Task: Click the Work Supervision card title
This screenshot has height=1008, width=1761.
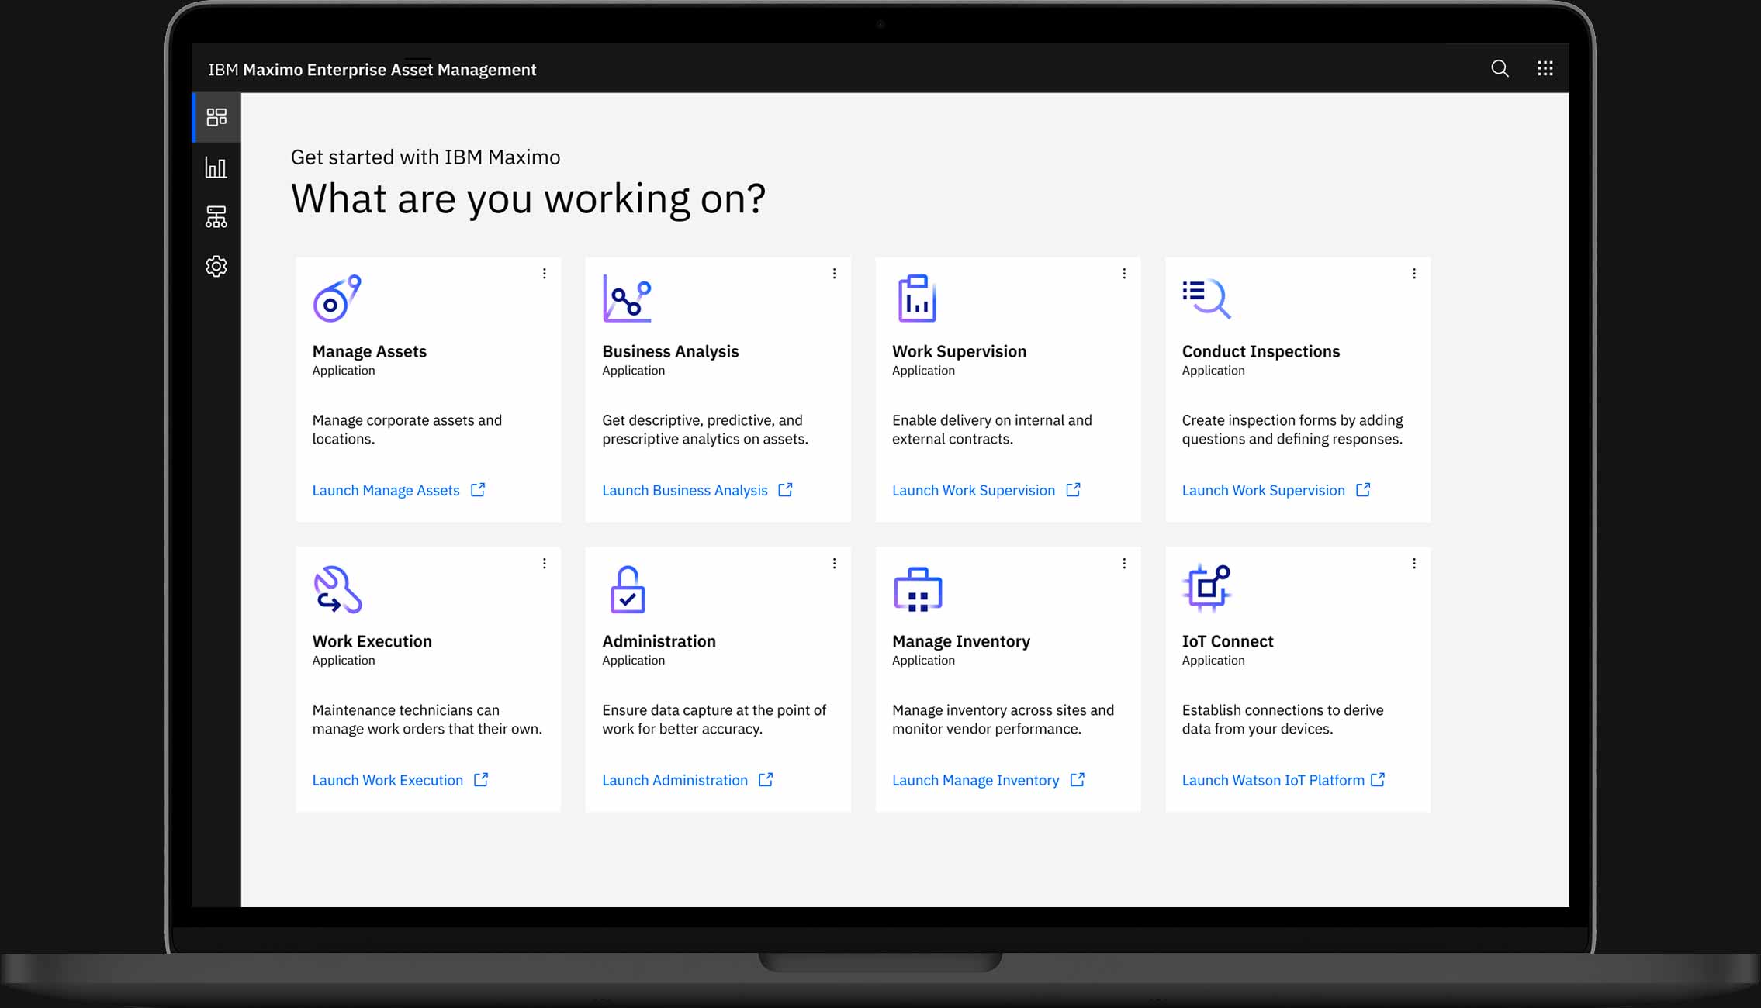Action: [959, 351]
